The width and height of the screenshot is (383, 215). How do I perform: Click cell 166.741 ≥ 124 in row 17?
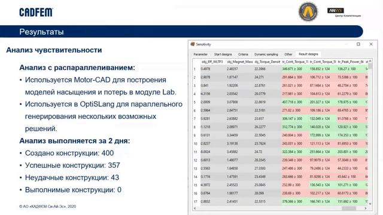[x=323, y=202]
